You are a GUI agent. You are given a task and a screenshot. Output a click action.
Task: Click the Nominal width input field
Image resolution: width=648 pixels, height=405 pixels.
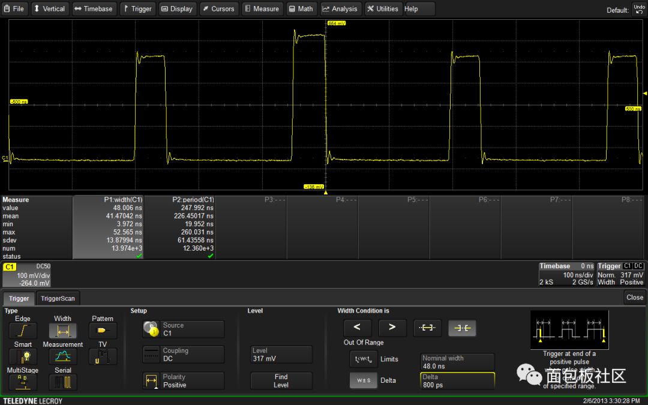coord(457,362)
